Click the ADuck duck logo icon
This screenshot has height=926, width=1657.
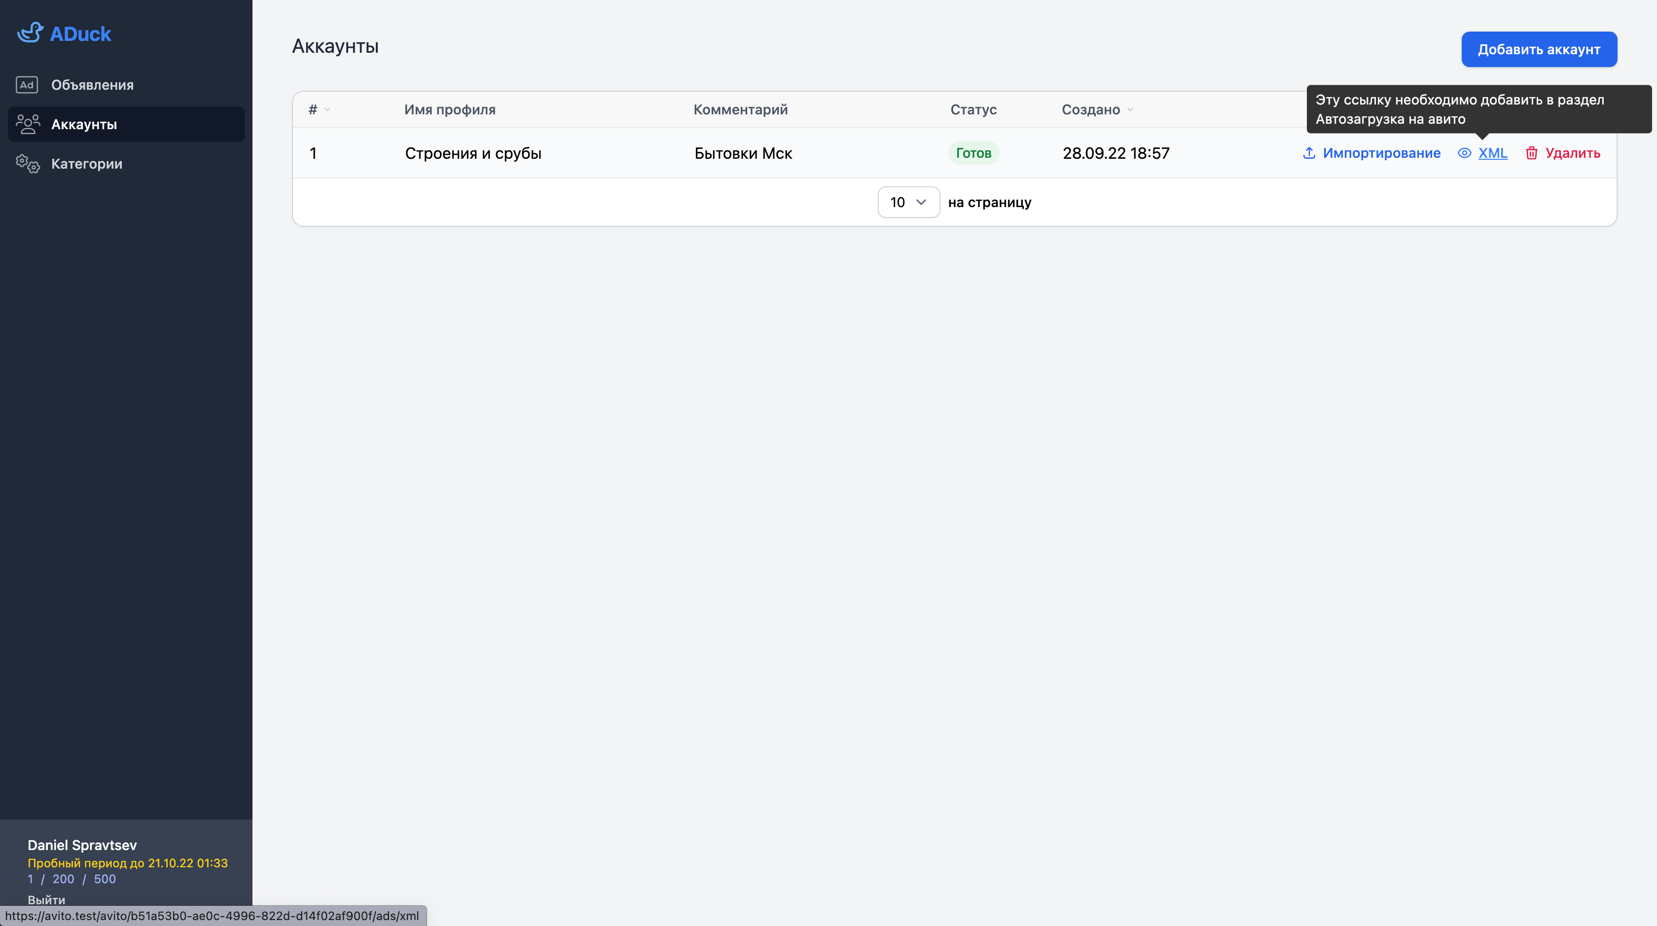(30, 33)
